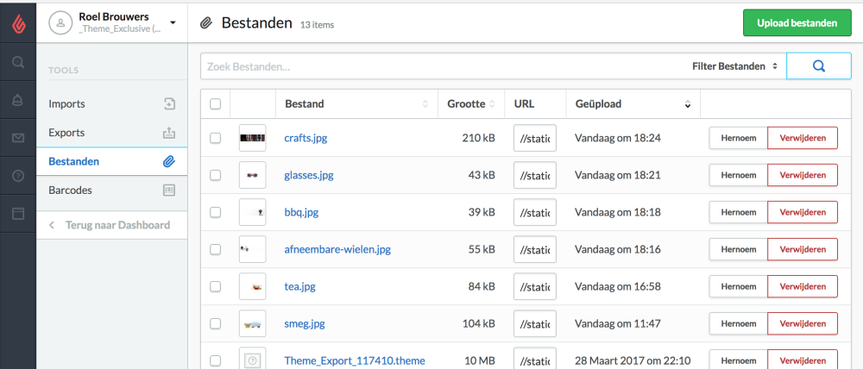Open Imports in the Tools menu
This screenshot has height=369, width=863.
[111, 104]
